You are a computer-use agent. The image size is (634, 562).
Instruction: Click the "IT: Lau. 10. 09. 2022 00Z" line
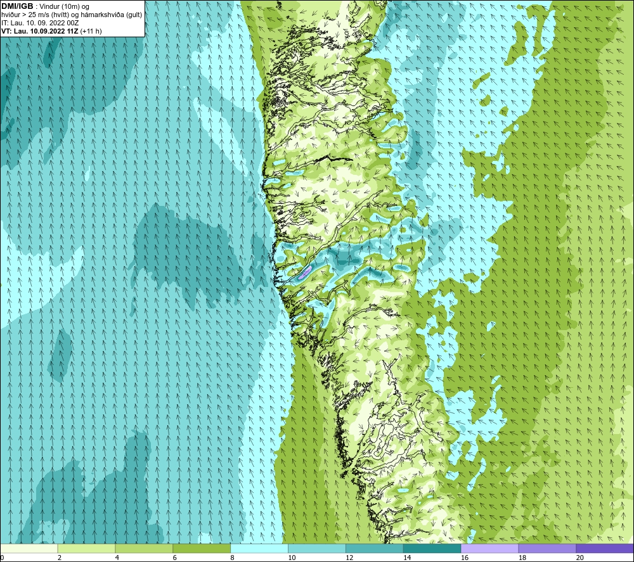(40, 23)
